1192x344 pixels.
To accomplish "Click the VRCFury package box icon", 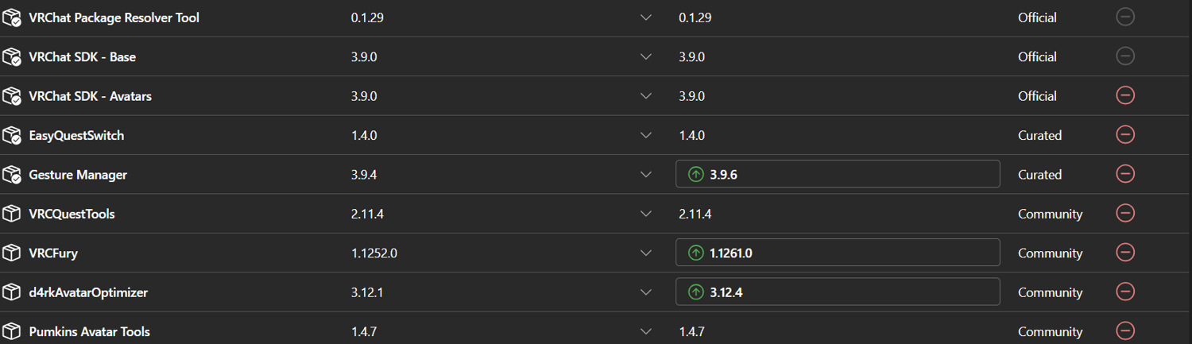I will (11, 253).
